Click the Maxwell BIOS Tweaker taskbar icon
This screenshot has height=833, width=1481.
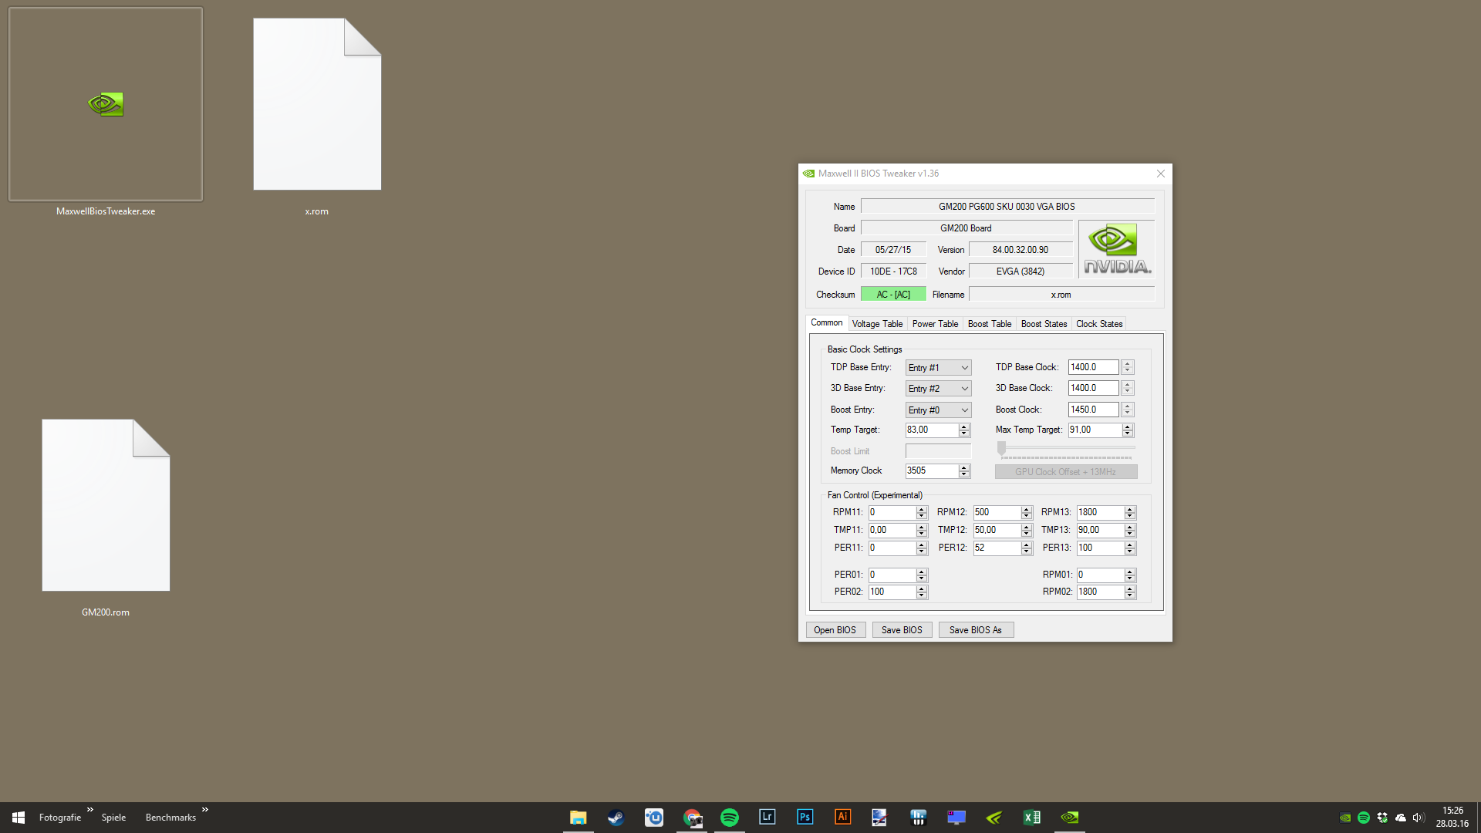(x=1069, y=818)
